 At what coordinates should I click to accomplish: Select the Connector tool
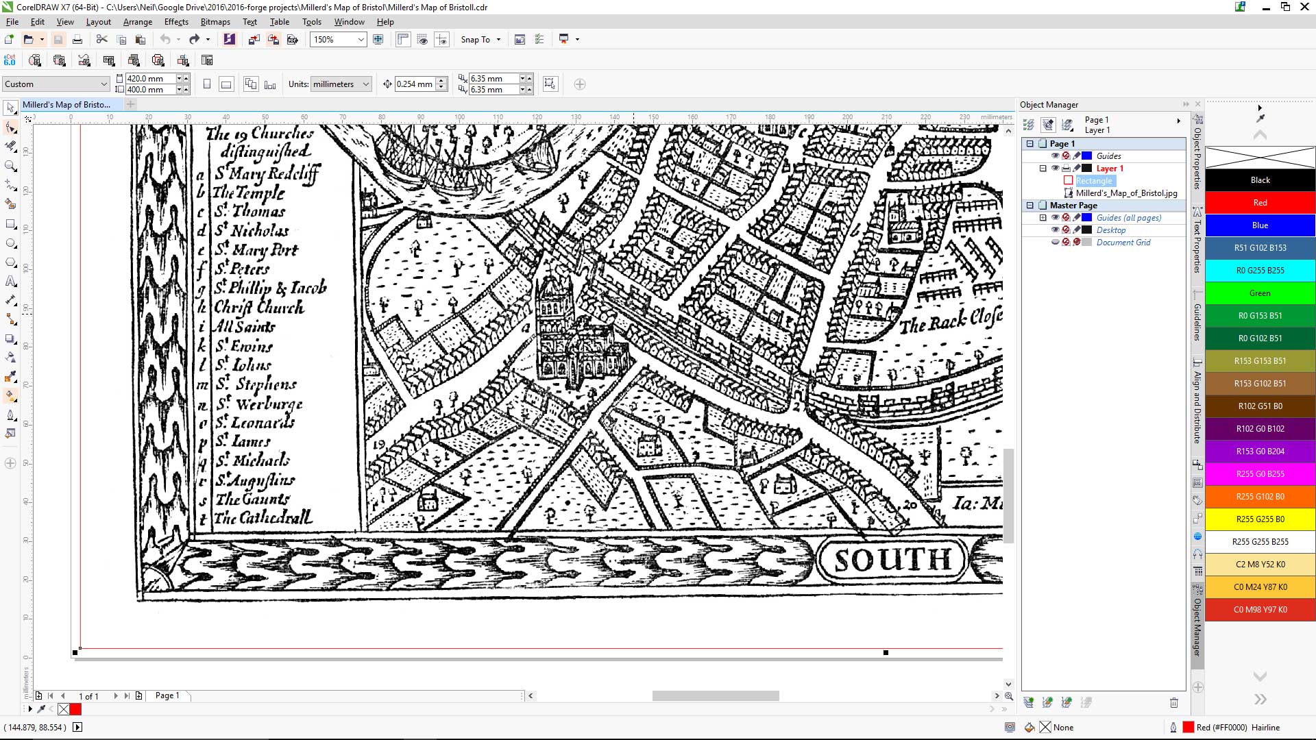[x=10, y=320]
